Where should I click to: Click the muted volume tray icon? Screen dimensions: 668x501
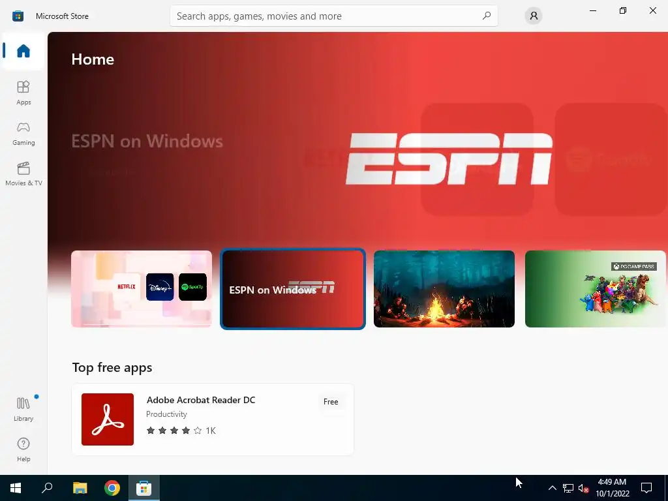(584, 488)
